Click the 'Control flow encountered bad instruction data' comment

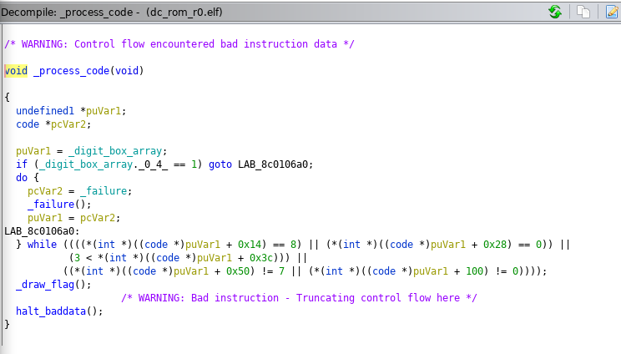(x=179, y=44)
